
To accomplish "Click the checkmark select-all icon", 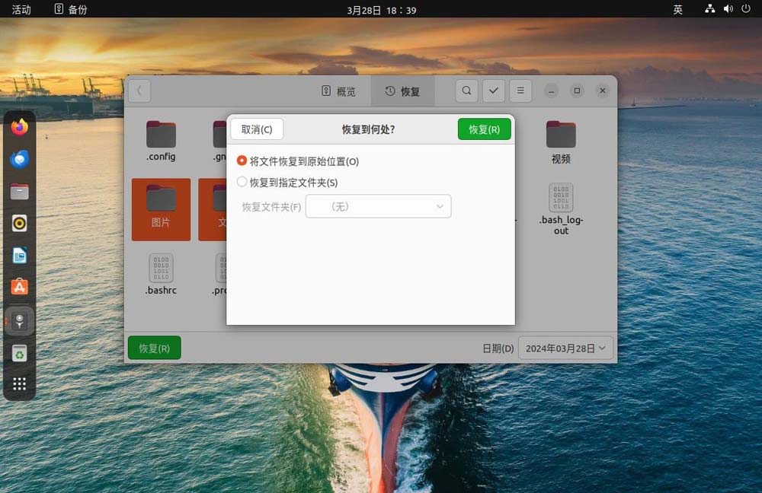I will click(494, 91).
